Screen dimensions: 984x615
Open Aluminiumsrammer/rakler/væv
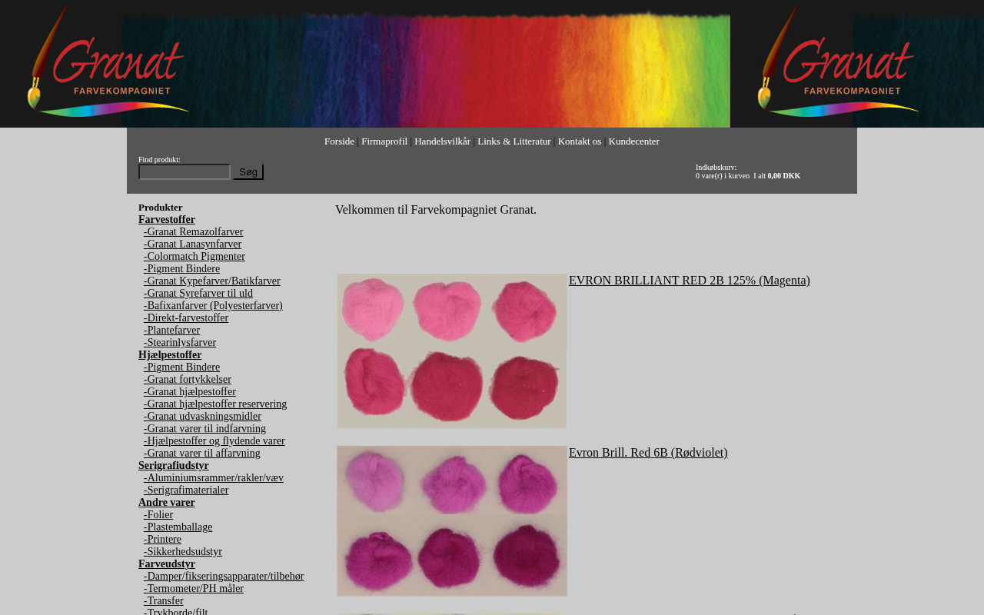(x=214, y=478)
